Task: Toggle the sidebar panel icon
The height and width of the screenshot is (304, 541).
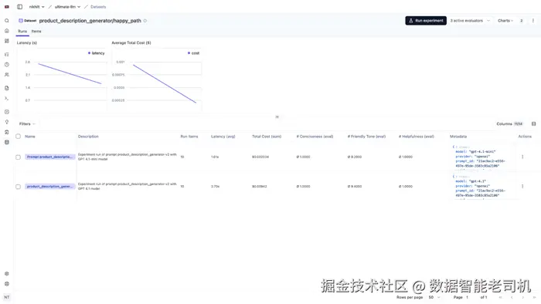Action: 19,6
